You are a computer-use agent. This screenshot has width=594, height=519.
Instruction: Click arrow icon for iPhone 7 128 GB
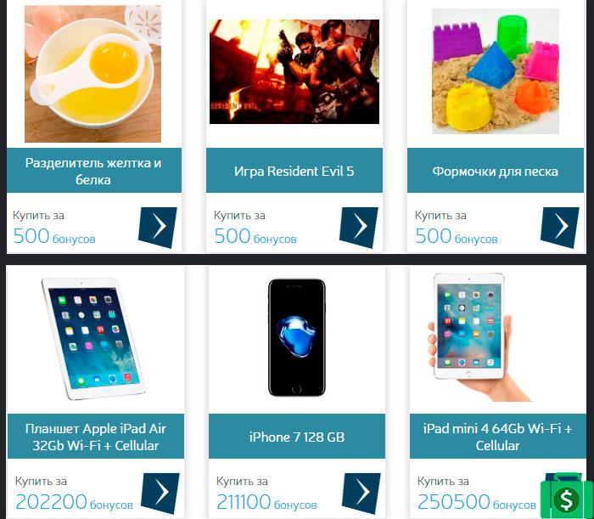[361, 493]
